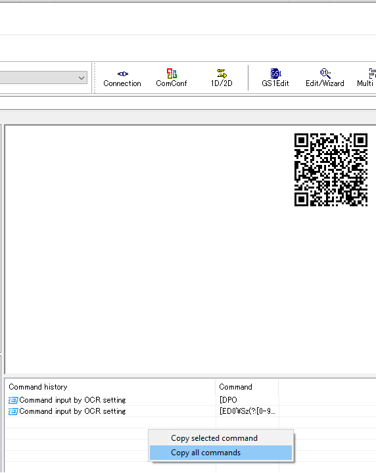Click the dotted toolbar grip before Connection
The height and width of the screenshot is (473, 376).
click(x=95, y=78)
